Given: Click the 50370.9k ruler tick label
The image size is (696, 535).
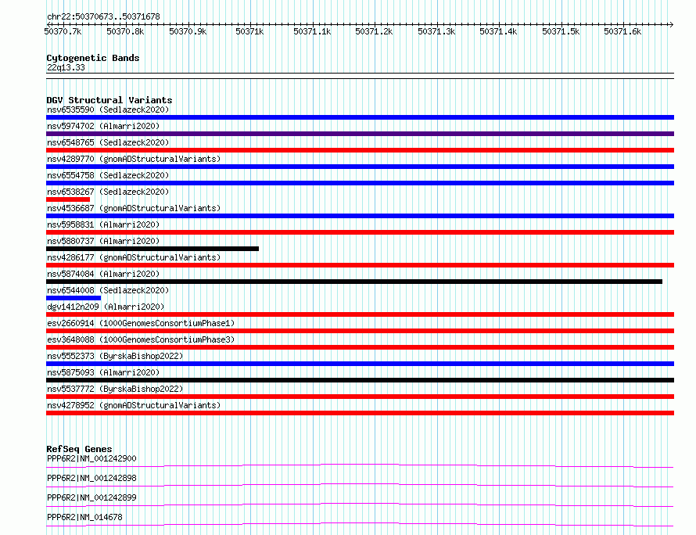Looking at the screenshot, I should tap(188, 31).
